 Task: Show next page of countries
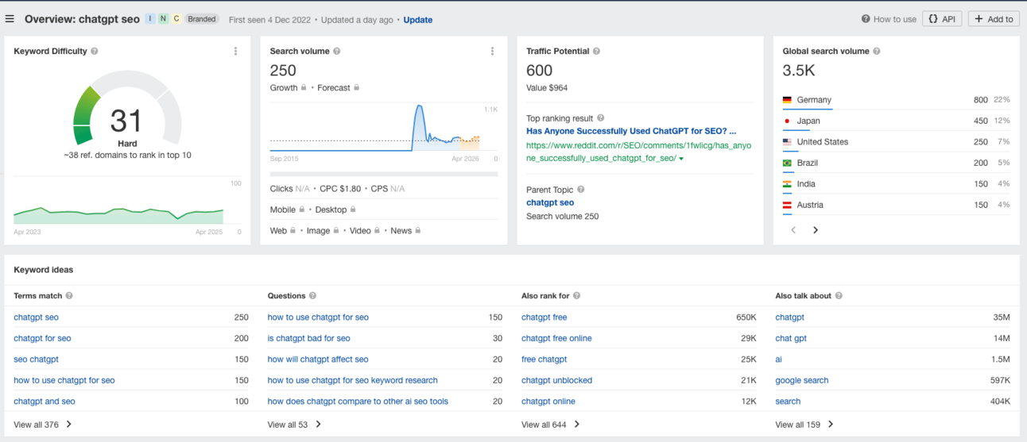(815, 230)
